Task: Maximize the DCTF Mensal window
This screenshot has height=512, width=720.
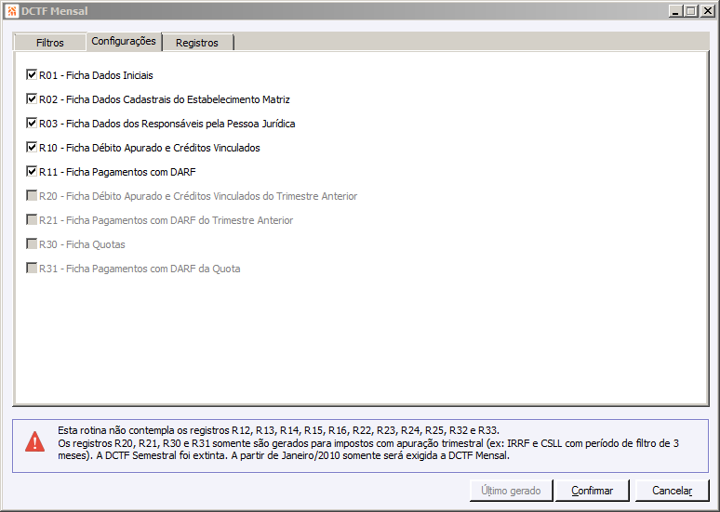Action: point(691,11)
